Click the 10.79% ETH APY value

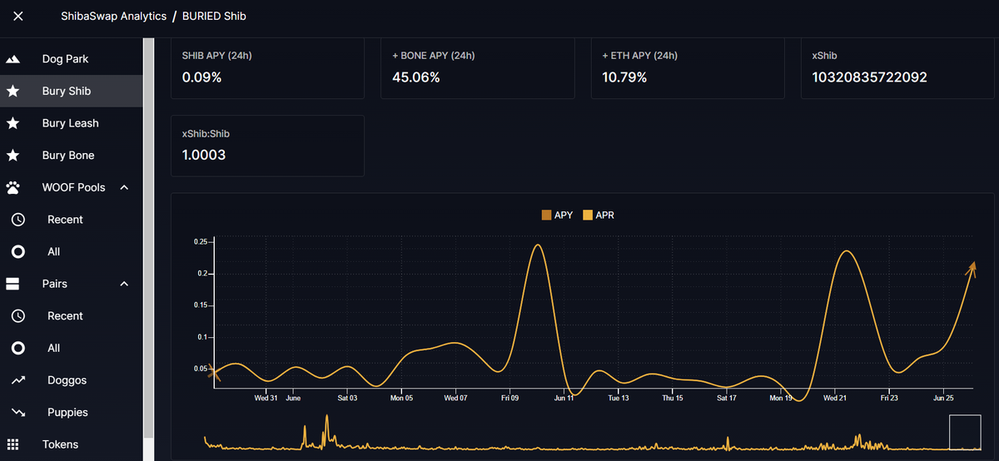coord(624,77)
